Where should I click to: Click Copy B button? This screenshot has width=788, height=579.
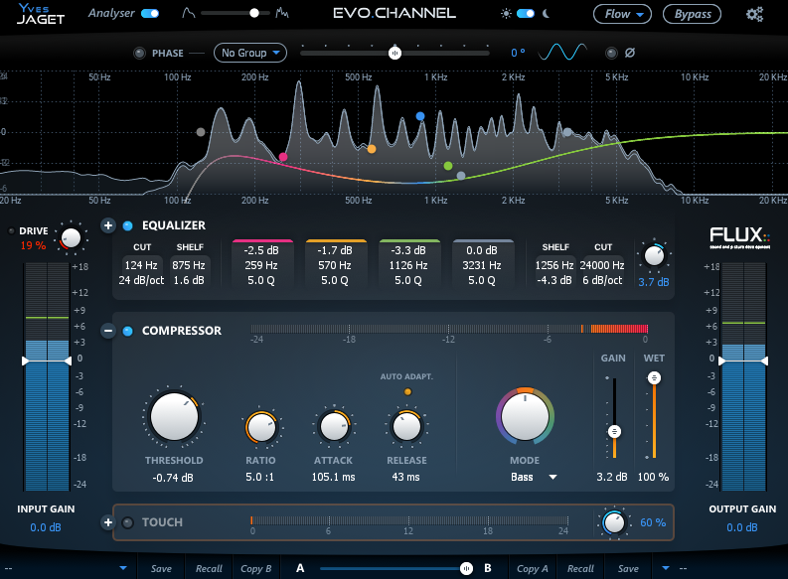coord(255,568)
